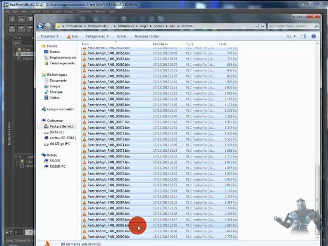Go back with the Explorer back arrow

(x=40, y=26)
